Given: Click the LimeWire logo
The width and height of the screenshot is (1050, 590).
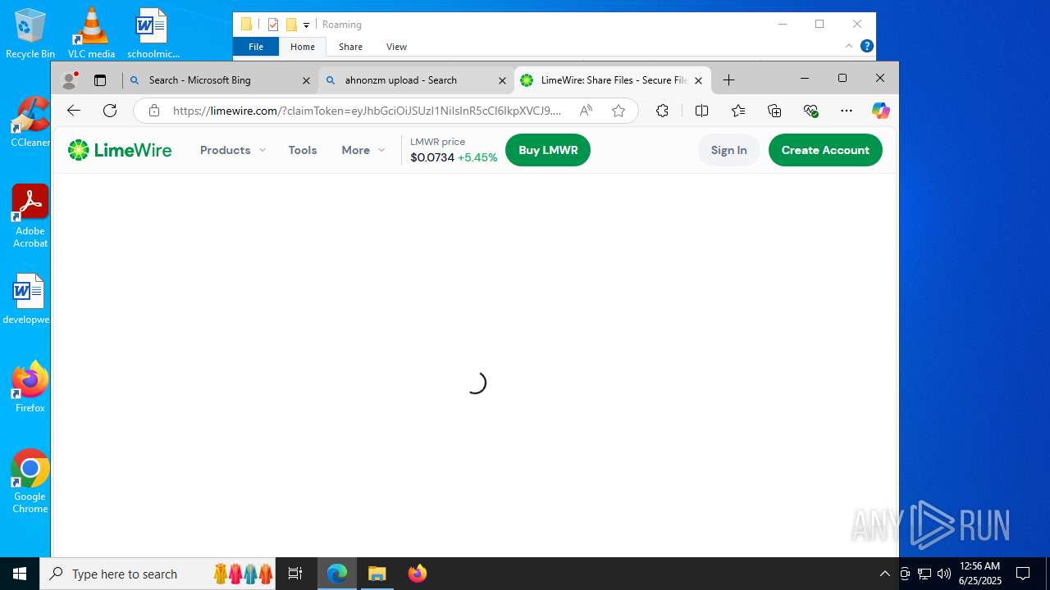Looking at the screenshot, I should [x=120, y=150].
